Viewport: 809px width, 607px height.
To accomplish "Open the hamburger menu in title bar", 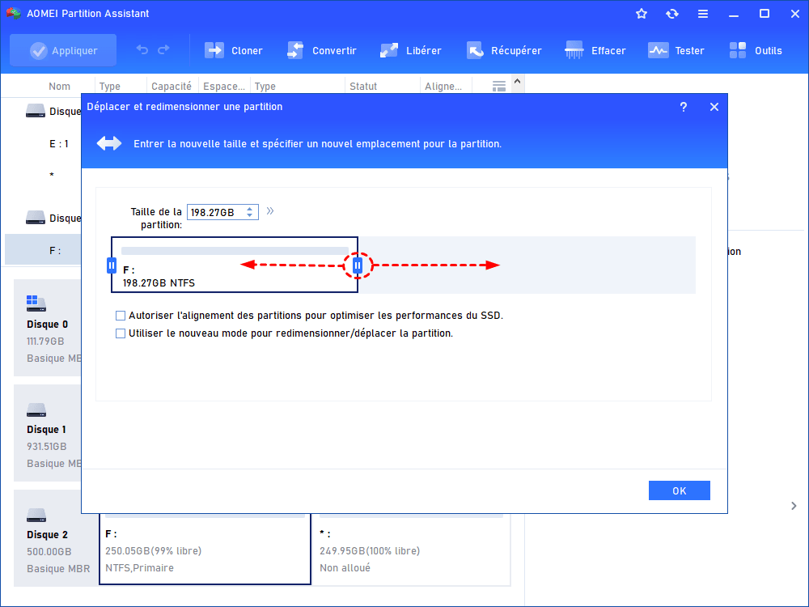I will (x=703, y=14).
